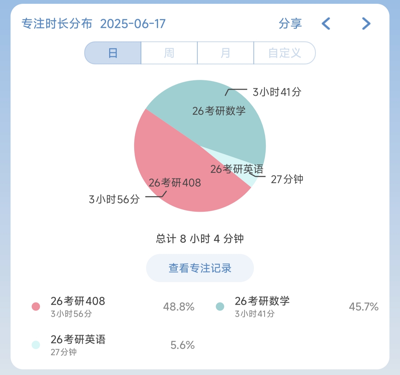Go to next day with right chevron

point(366,24)
